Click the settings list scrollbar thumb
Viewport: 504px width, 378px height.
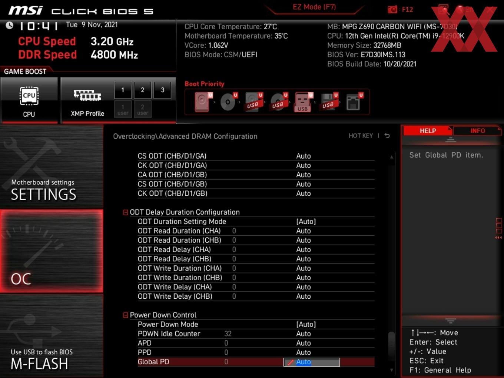tap(391, 345)
